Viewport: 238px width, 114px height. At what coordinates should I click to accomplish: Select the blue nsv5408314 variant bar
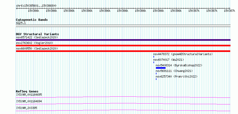(161, 68)
